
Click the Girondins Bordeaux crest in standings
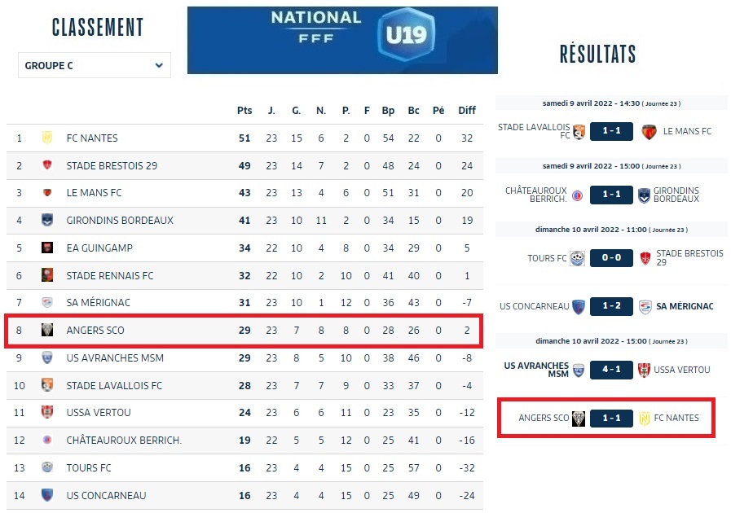click(x=47, y=220)
